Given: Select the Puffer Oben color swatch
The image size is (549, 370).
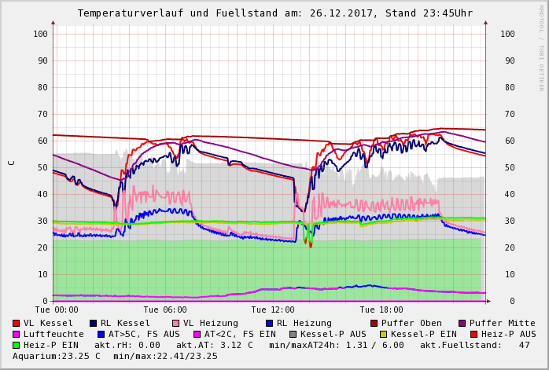Looking at the screenshot, I should 374,323.
